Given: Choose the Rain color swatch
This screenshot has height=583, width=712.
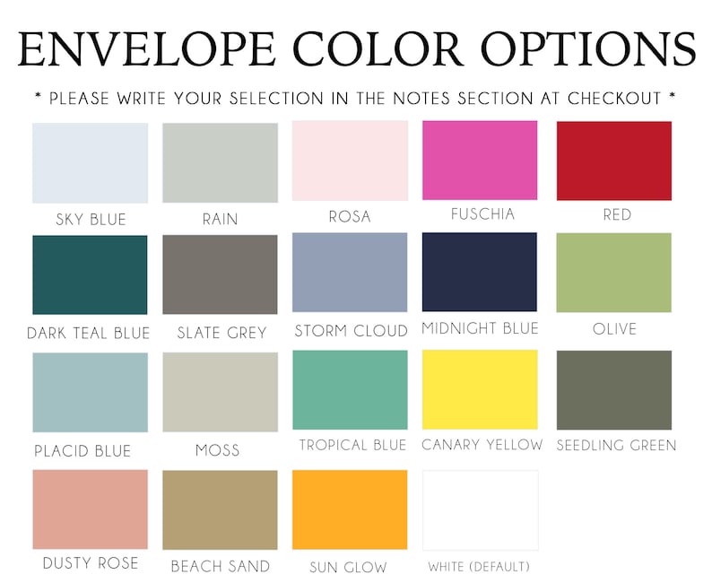Looking at the screenshot, I should click(x=221, y=163).
